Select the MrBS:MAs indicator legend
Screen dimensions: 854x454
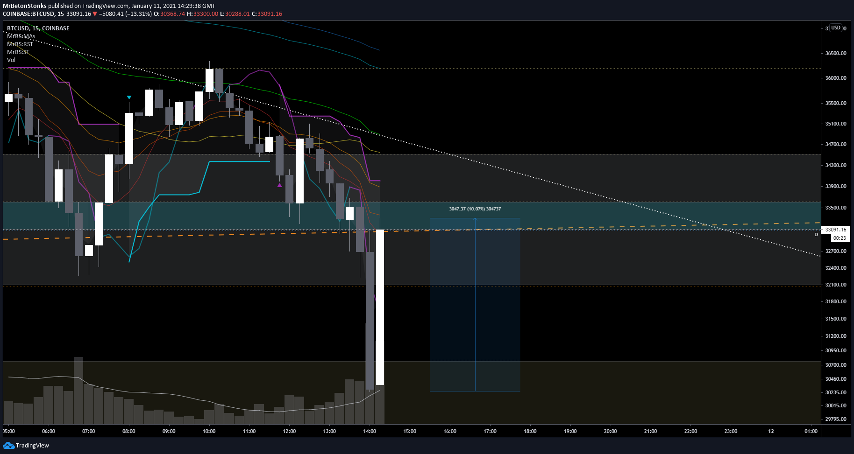point(21,36)
